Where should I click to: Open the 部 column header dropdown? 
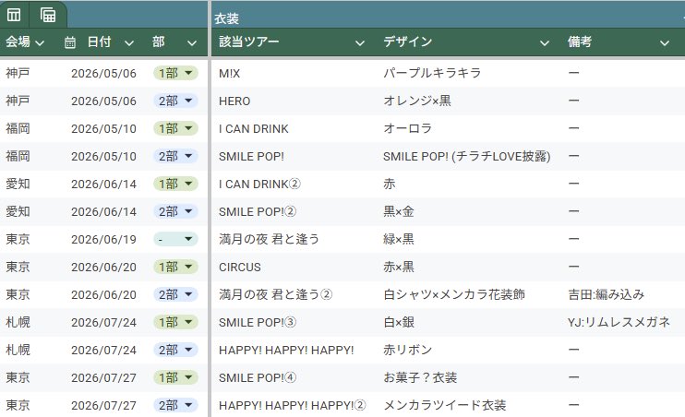192,42
